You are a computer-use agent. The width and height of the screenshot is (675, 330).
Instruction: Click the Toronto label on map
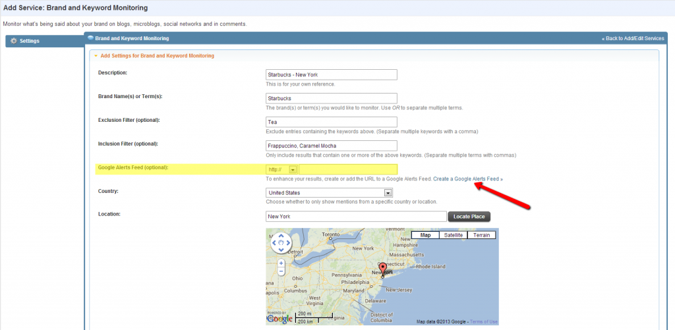[x=331, y=235]
